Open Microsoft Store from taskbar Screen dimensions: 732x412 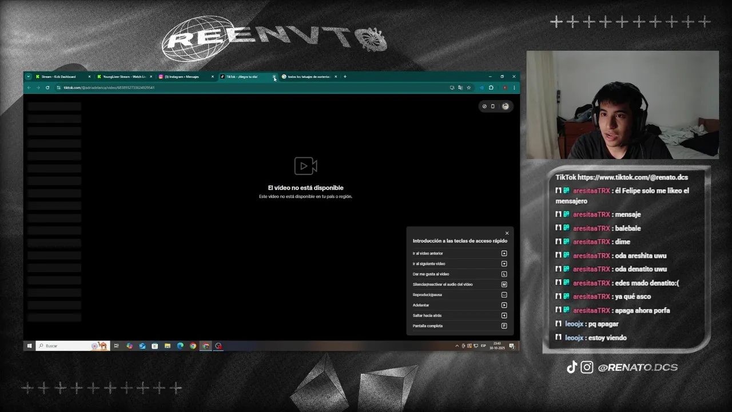tap(154, 346)
